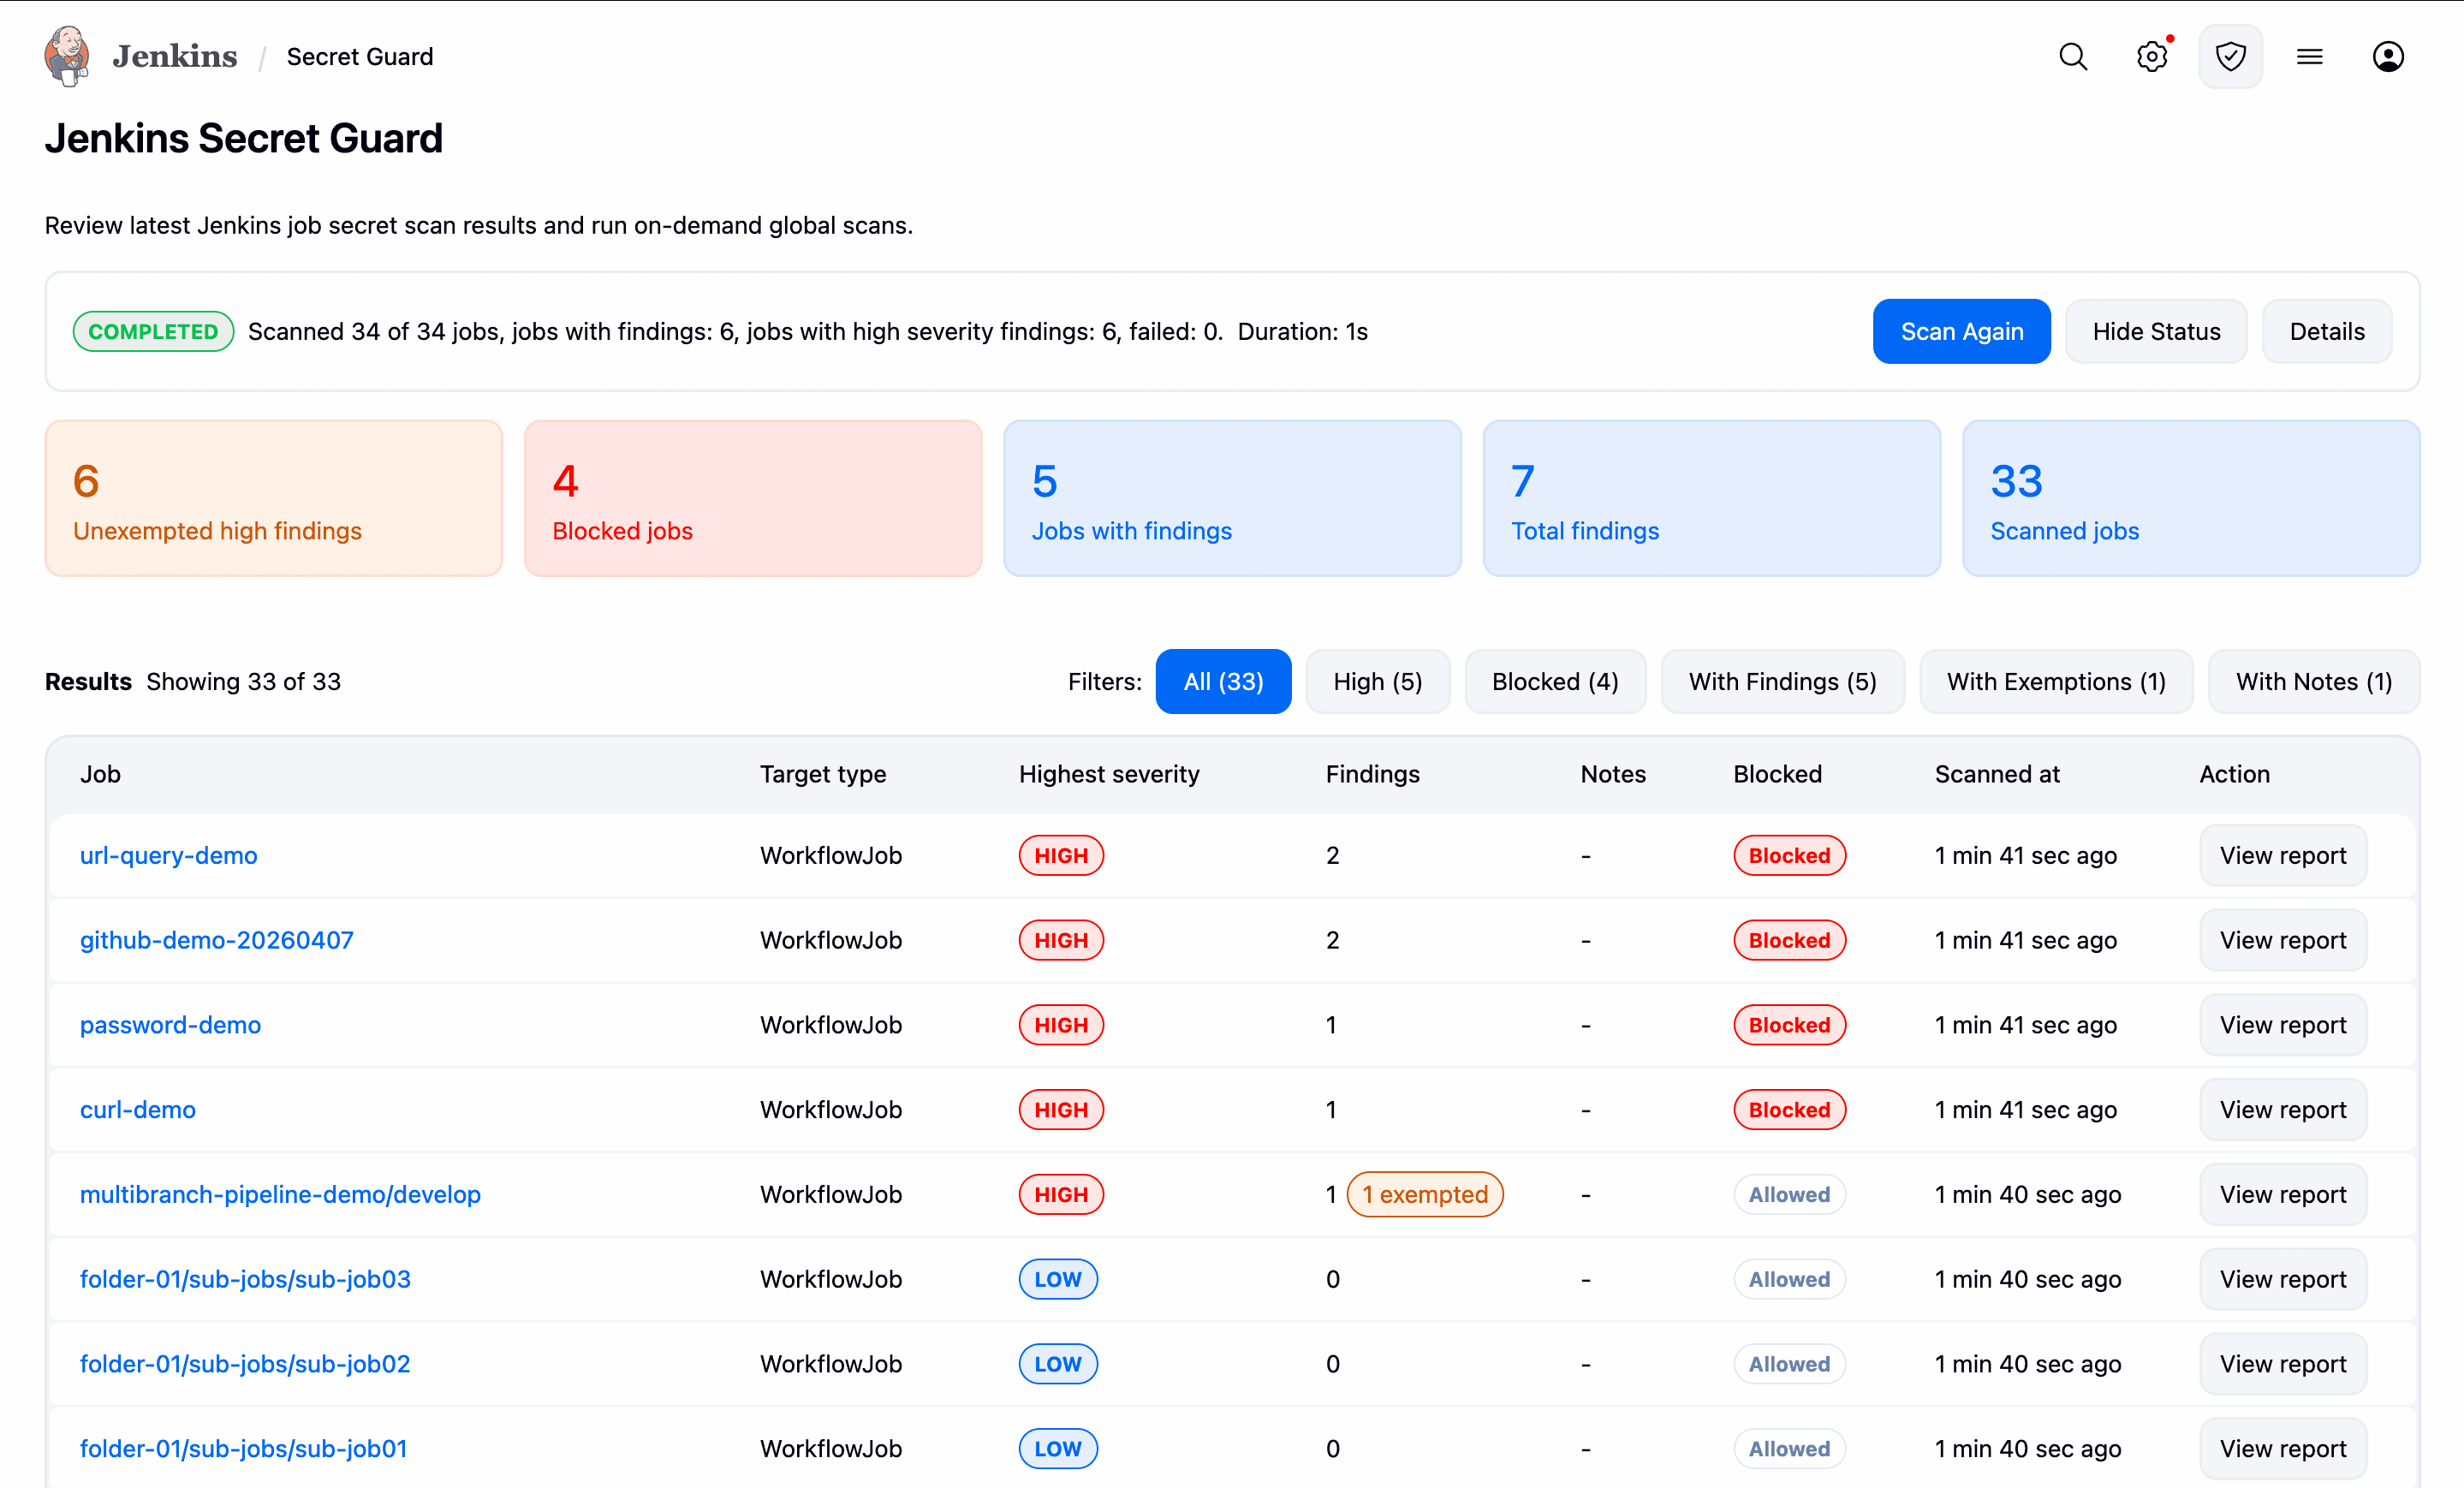Open the hamburger menu icon
This screenshot has height=1488, width=2464.
(2309, 57)
